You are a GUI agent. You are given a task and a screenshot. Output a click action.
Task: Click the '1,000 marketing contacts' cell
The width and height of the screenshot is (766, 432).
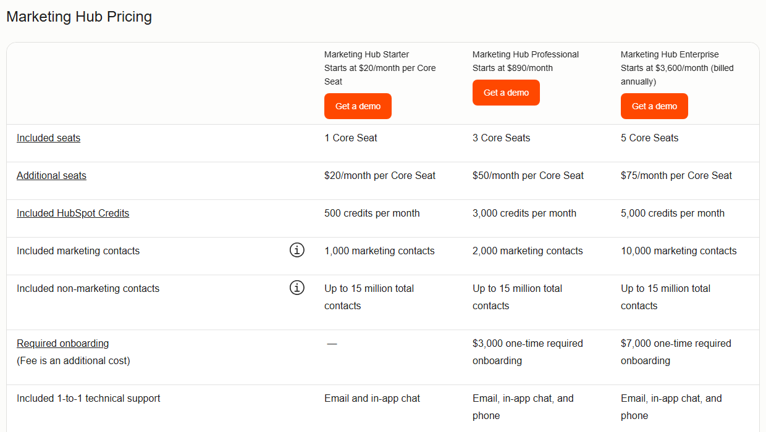pos(379,251)
